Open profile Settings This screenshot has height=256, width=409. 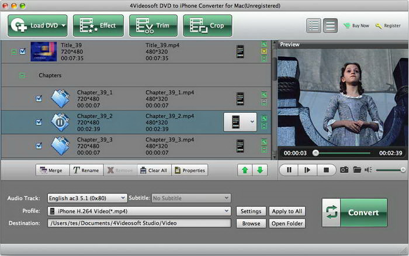coord(251,211)
